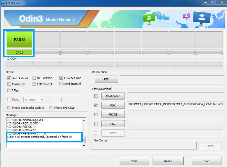Viewport: 227px width, 167px height.
Task: Check Phone Bootloader Update
Action: [x=9, y=108]
